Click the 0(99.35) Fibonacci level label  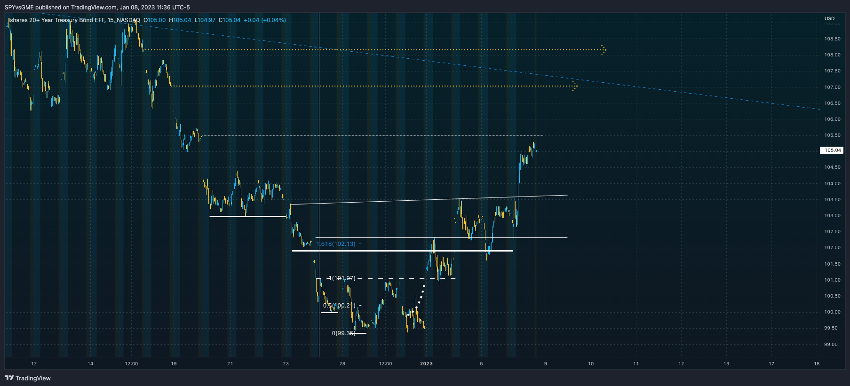(x=344, y=333)
